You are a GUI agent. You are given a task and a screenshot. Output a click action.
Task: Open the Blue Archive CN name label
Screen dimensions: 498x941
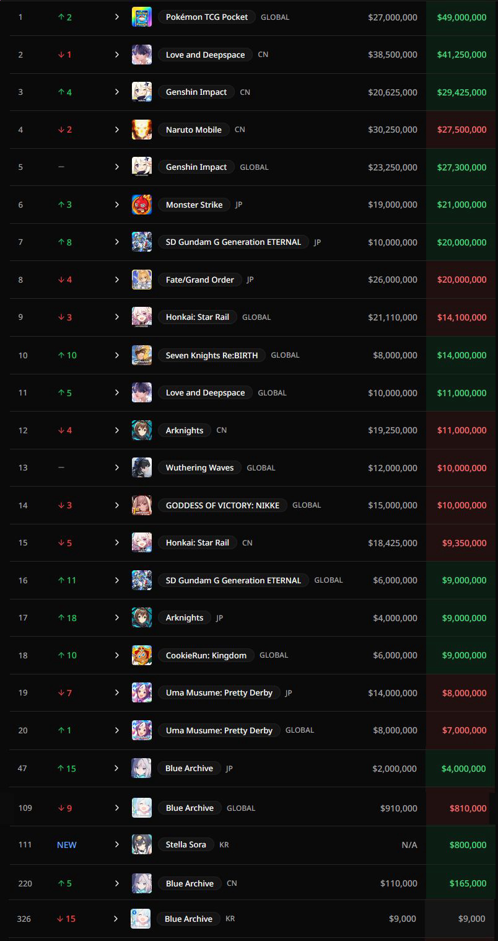190,883
